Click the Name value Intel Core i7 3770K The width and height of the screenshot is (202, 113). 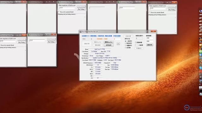(100, 49)
